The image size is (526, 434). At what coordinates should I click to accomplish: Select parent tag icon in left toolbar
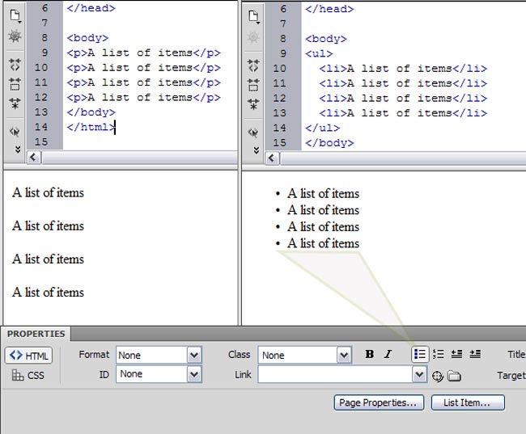(15, 132)
